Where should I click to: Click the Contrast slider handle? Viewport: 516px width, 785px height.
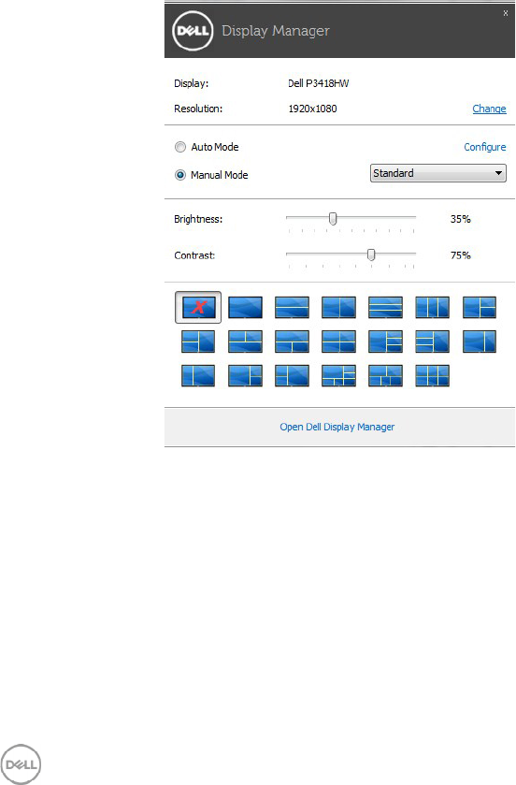pos(371,254)
